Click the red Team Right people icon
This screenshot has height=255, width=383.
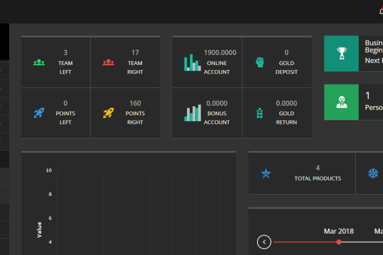(109, 63)
